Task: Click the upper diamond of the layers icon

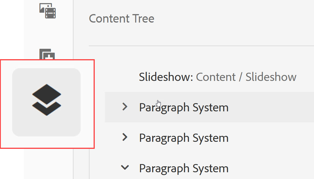Action: pyautogui.click(x=46, y=94)
